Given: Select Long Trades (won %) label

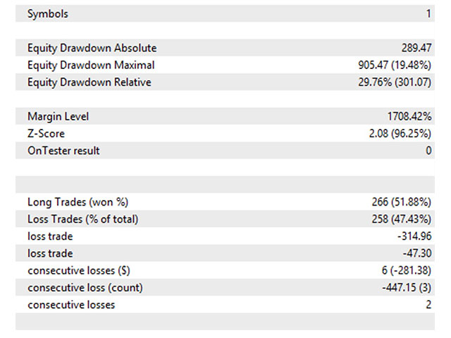Looking at the screenshot, I should coord(78,202).
